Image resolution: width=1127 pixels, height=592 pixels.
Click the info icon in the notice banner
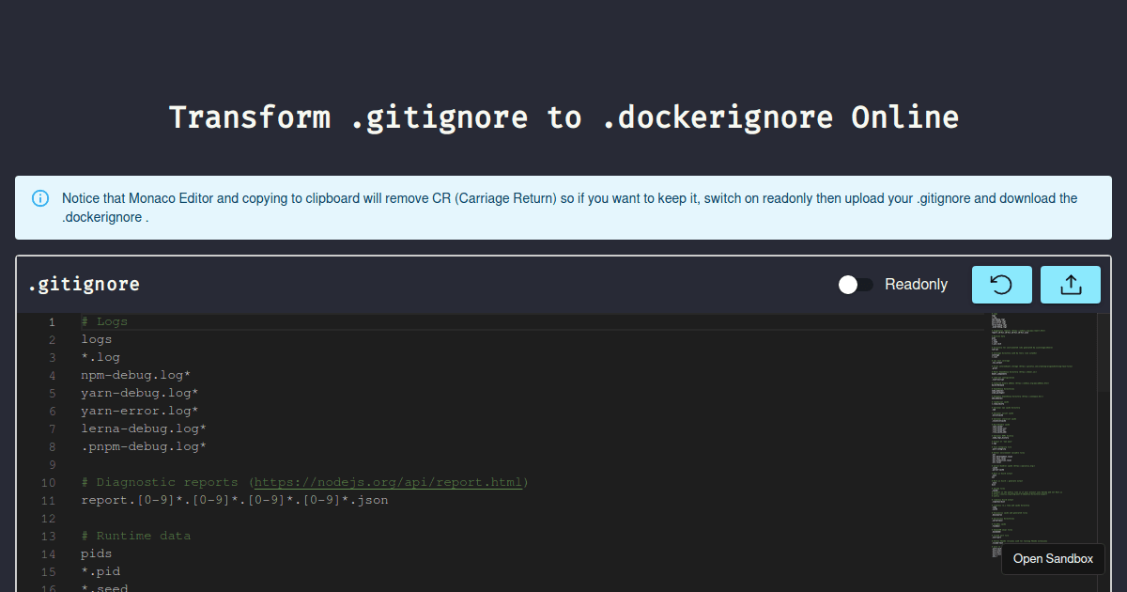click(39, 197)
